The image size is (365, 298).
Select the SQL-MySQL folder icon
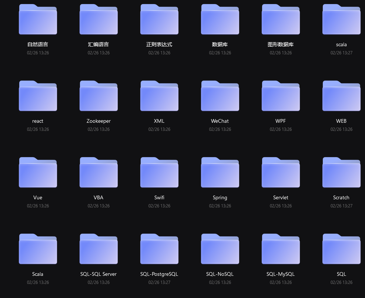(281, 249)
